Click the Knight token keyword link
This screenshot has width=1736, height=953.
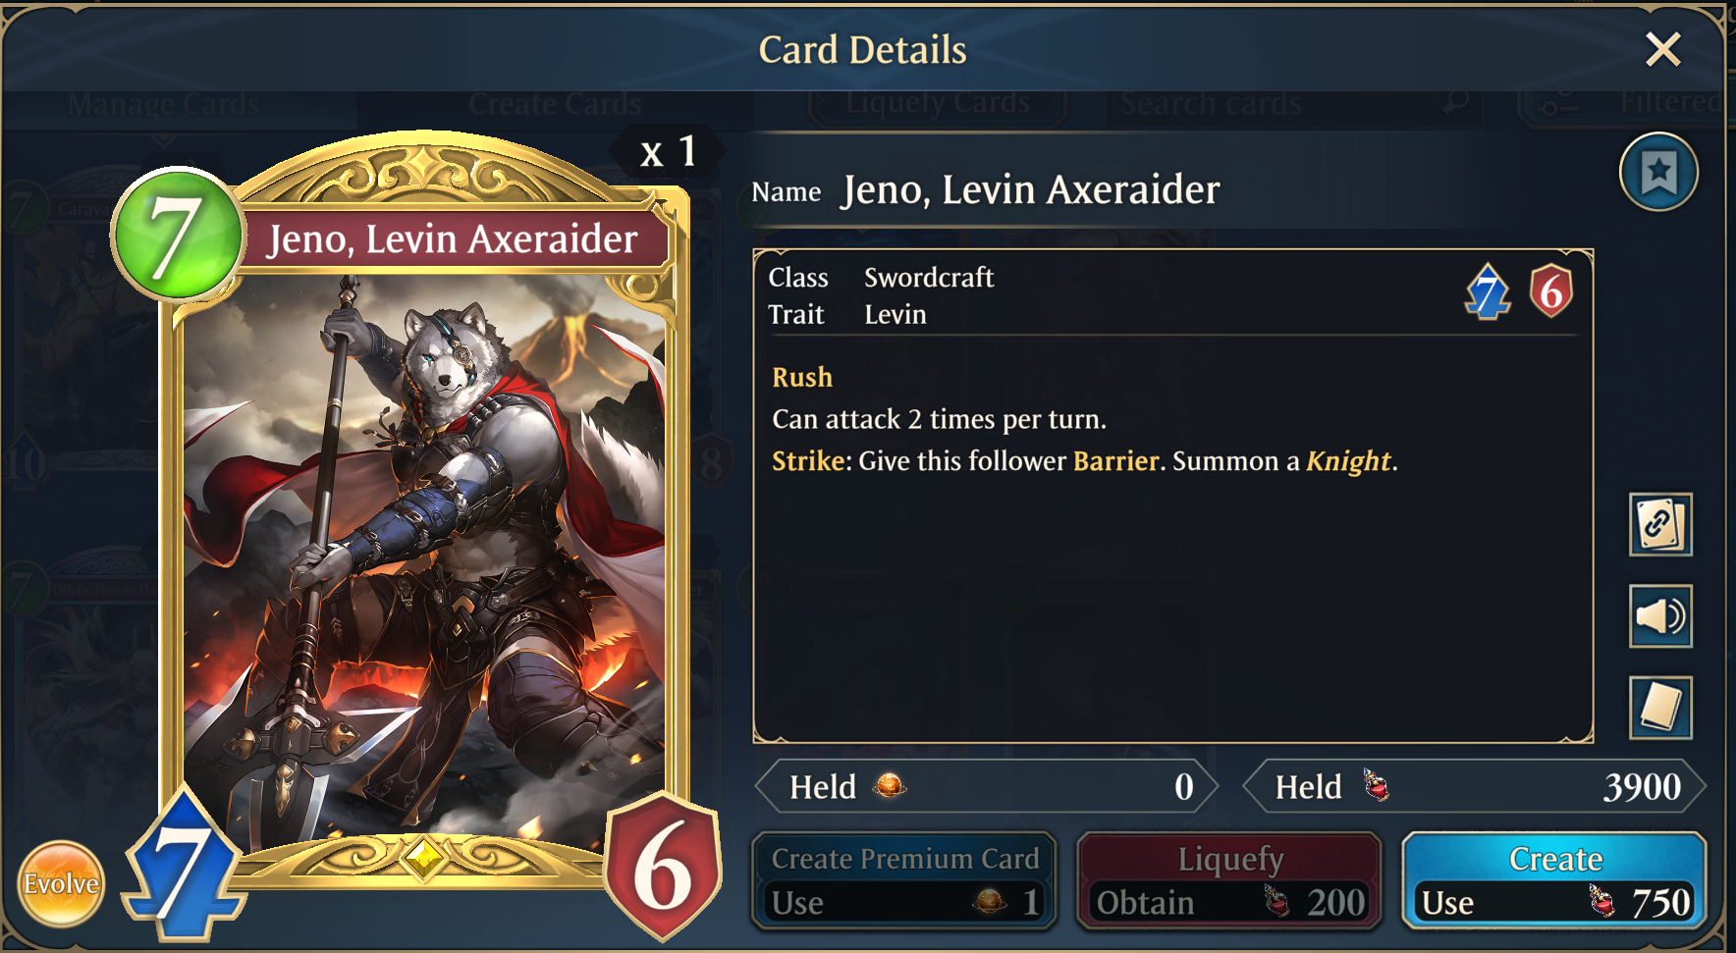[1348, 461]
